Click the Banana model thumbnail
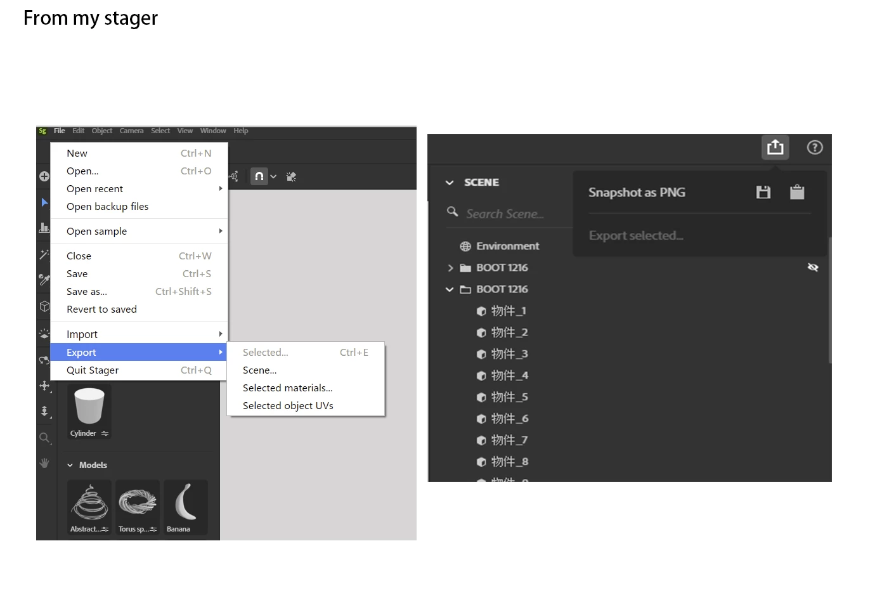The image size is (882, 600). (186, 507)
